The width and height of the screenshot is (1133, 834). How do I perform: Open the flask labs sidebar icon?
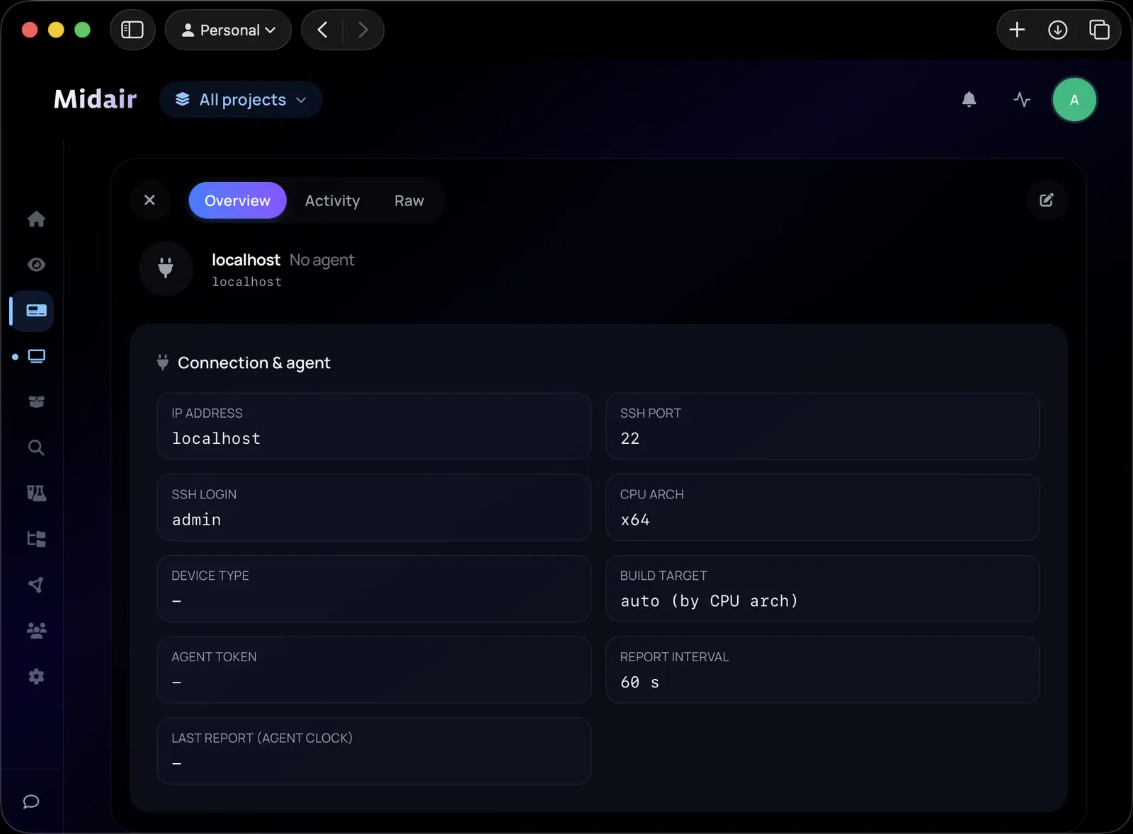tap(36, 493)
